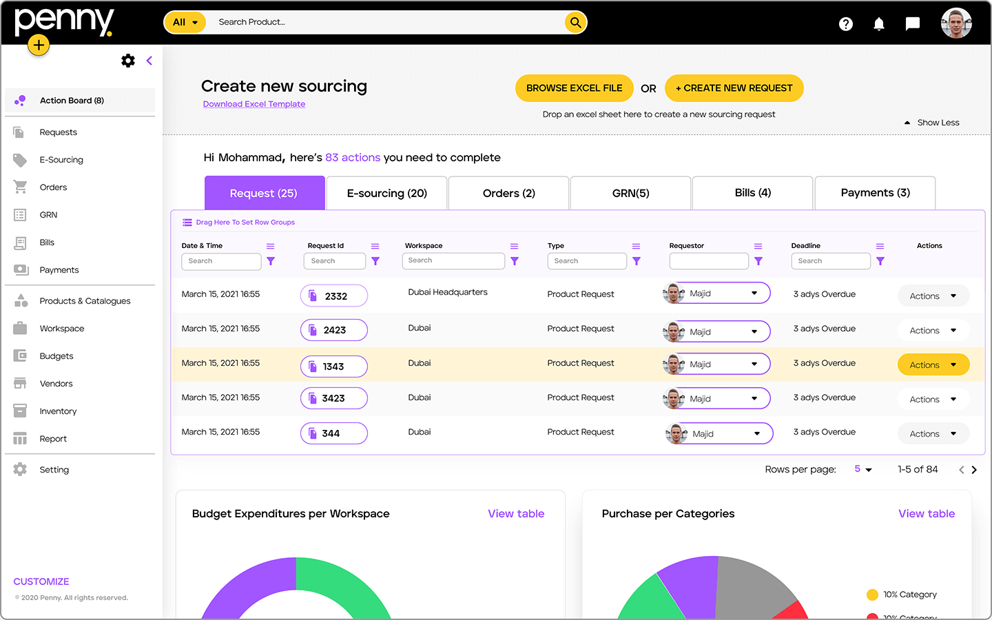
Task: Open Requests in sidebar
Action: pyautogui.click(x=58, y=132)
